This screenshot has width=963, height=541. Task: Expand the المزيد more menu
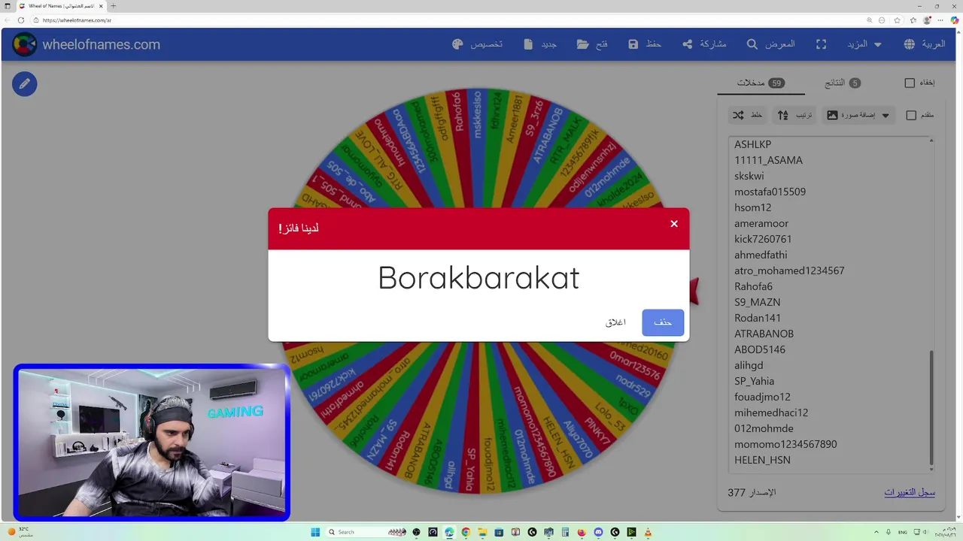point(864,44)
